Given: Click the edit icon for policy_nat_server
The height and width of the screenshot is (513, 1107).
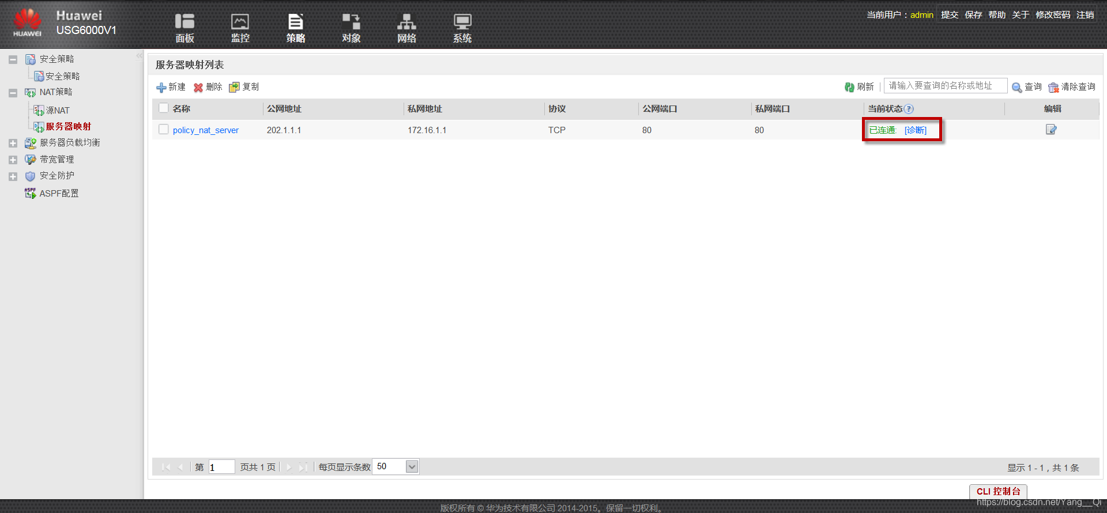Looking at the screenshot, I should coord(1051,130).
